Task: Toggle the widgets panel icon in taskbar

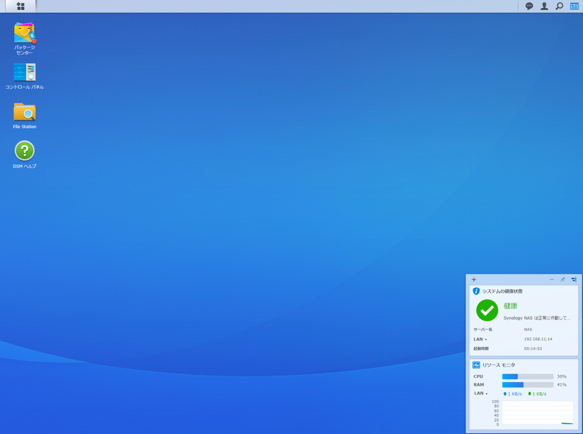Action: coord(574,6)
